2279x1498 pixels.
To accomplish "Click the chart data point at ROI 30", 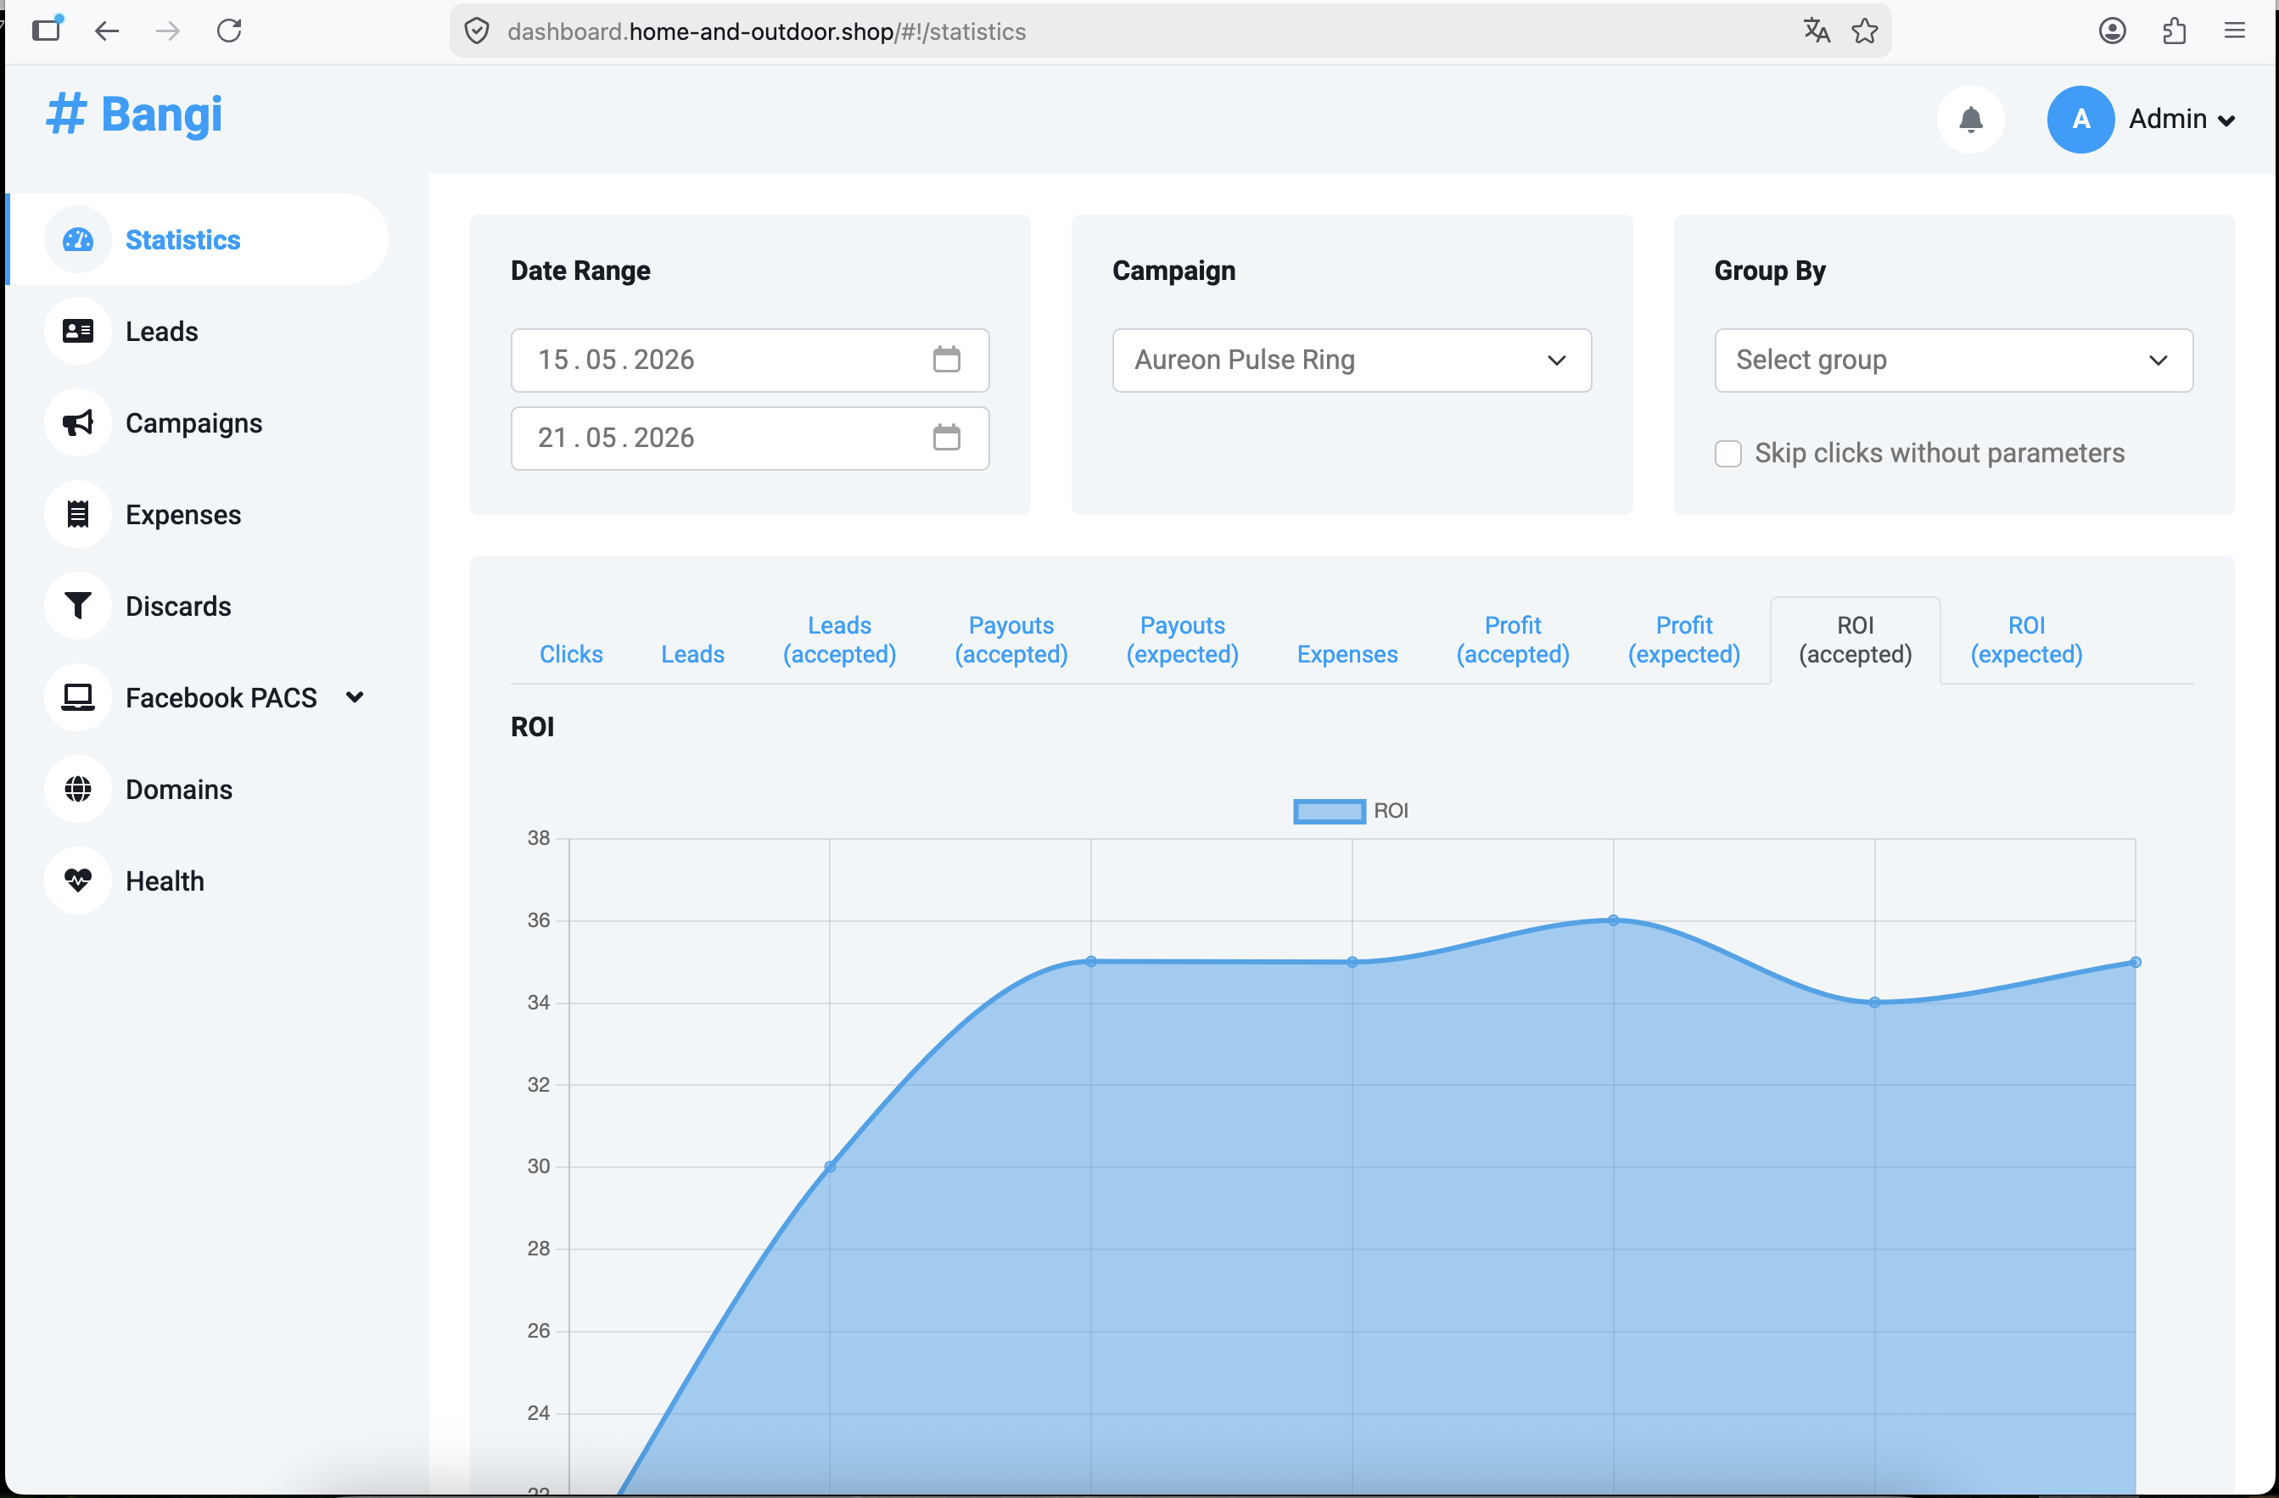I will [x=829, y=1167].
